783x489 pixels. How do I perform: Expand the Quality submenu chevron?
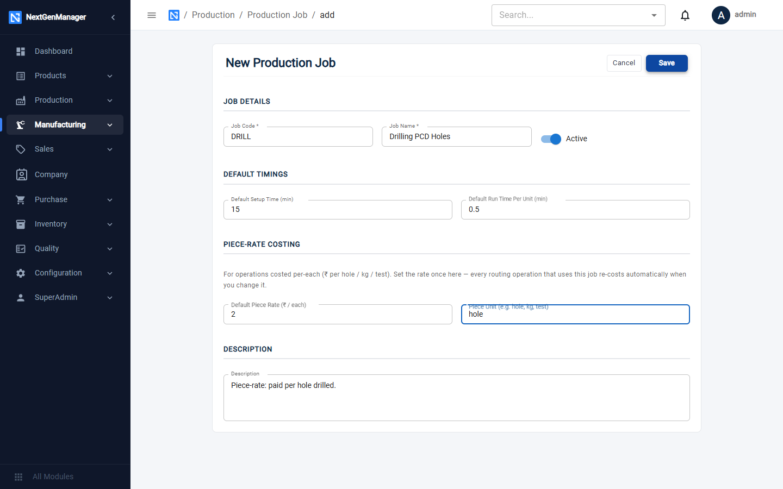click(x=110, y=249)
